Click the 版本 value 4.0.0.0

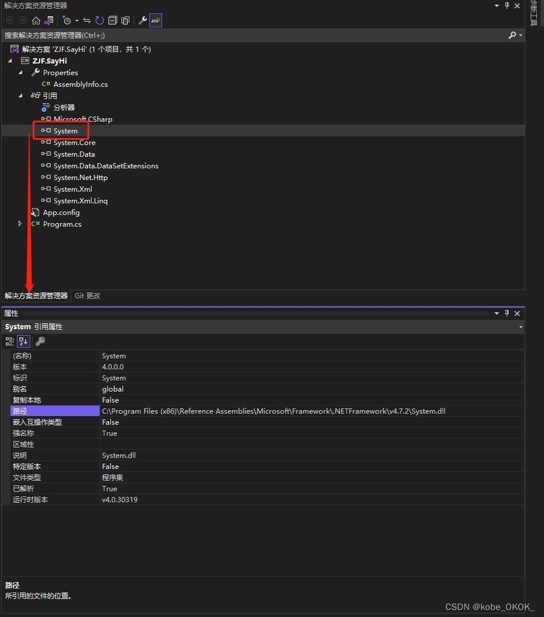(x=113, y=366)
